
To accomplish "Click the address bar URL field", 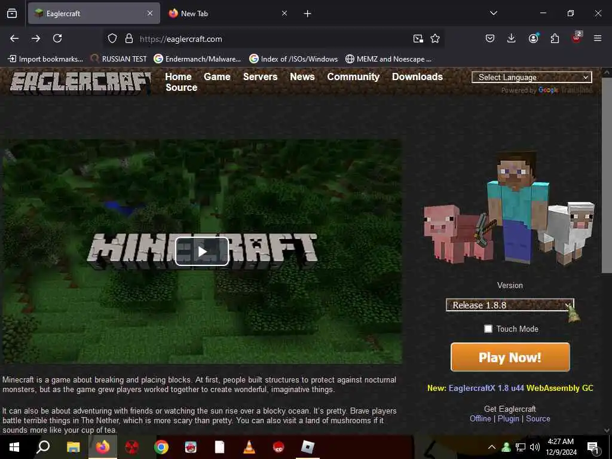I will click(273, 39).
